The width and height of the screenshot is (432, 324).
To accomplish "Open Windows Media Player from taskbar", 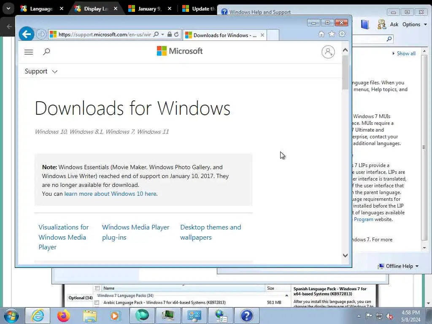I will point(115,316).
